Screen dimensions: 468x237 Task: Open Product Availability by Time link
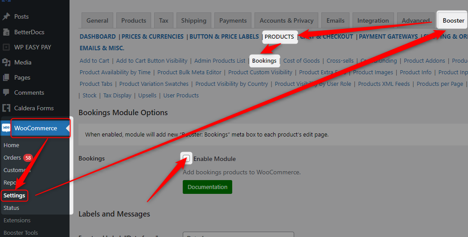coord(115,72)
